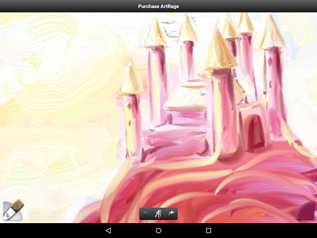Open the dark red color picker corner

coord(305,211)
